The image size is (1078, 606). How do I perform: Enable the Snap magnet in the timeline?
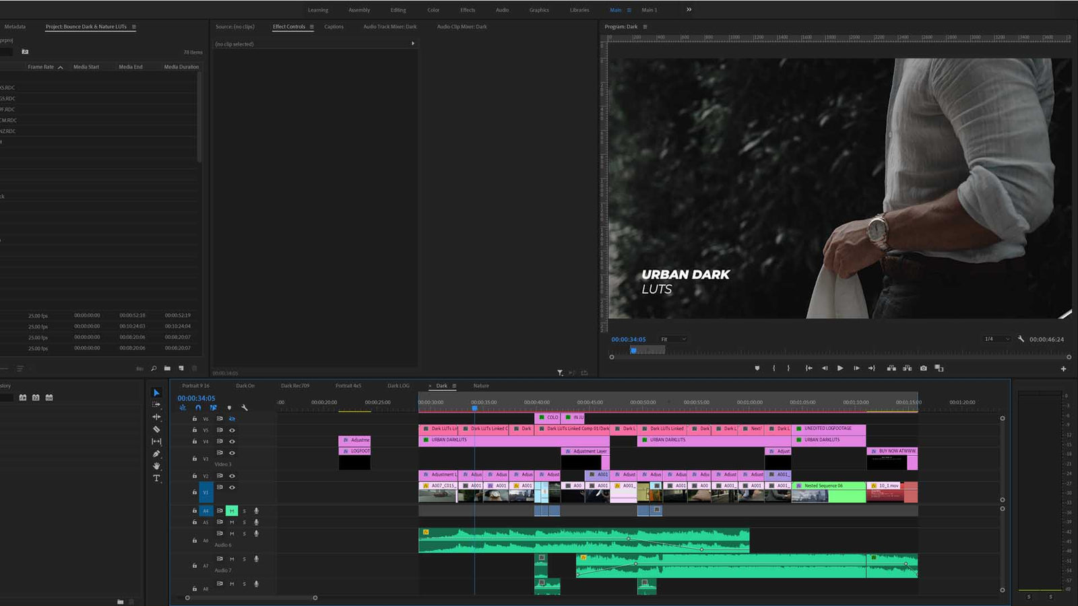(198, 408)
